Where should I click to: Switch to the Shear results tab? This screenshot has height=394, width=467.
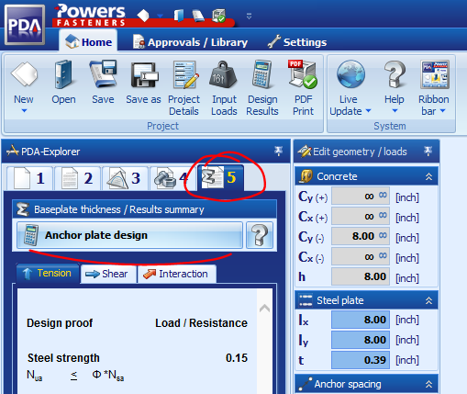coord(108,274)
